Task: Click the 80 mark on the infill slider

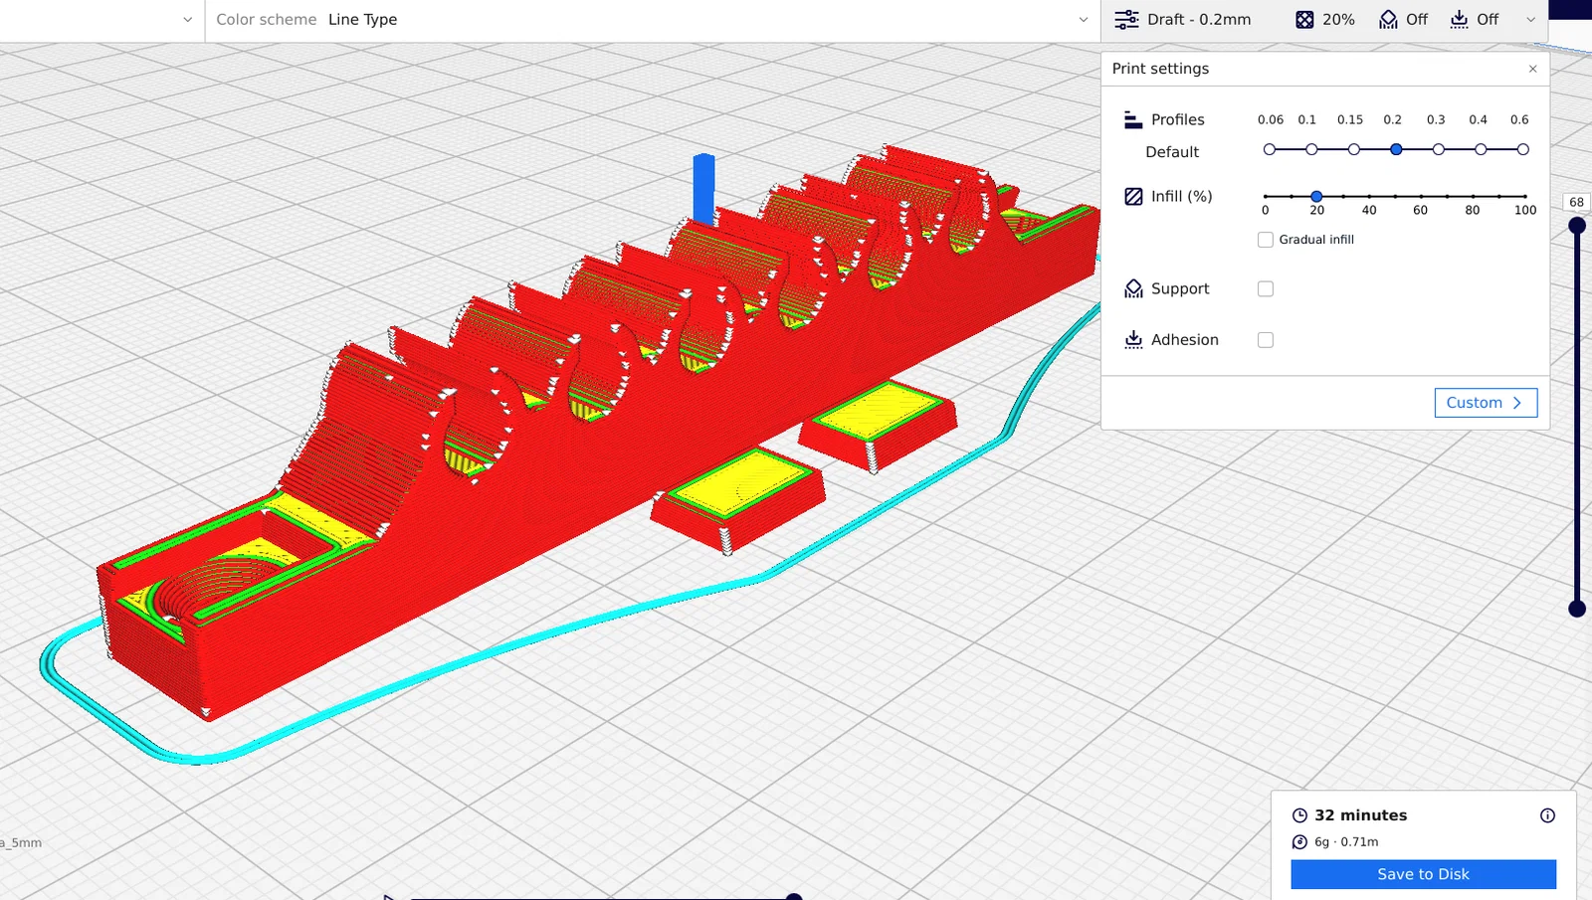Action: (x=1473, y=197)
